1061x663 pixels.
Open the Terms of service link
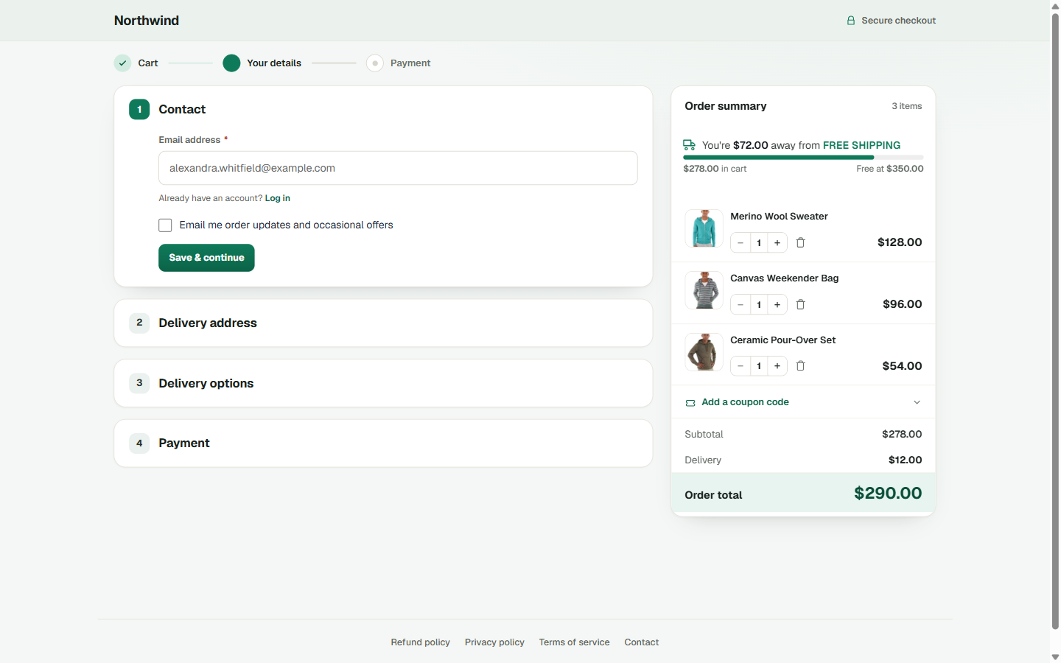tap(574, 642)
